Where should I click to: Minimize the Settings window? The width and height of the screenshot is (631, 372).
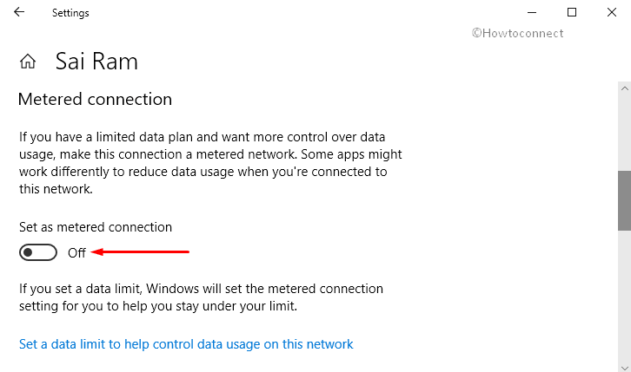coord(532,12)
